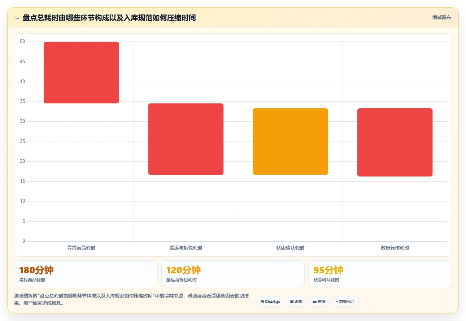Click the 增减瀑布 label in the header
The width and height of the screenshot is (466, 321).
[442, 17]
